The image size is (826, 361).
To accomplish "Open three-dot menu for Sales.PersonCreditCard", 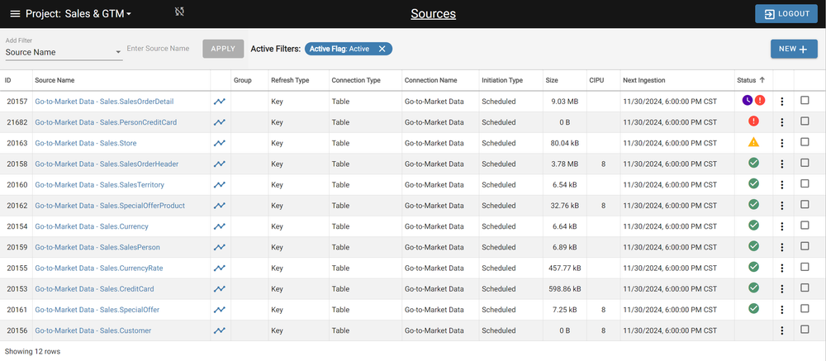I will (782, 122).
